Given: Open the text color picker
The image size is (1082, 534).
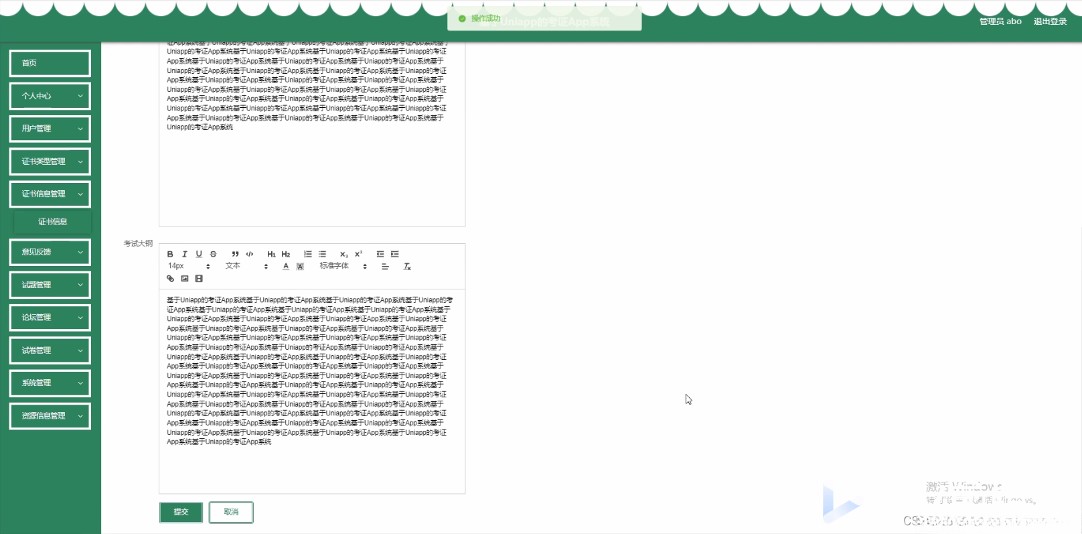Looking at the screenshot, I should pos(286,266).
